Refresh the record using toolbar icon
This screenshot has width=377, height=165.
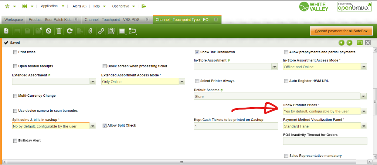[x=70, y=31]
